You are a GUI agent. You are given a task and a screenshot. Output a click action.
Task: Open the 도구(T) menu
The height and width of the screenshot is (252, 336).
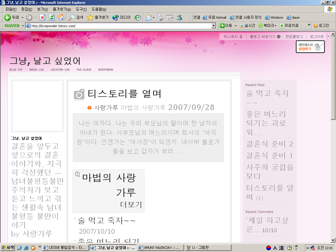(x=81, y=9)
